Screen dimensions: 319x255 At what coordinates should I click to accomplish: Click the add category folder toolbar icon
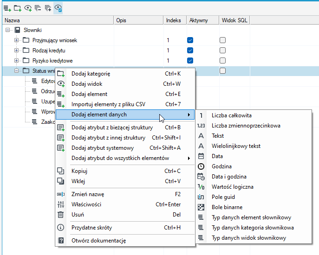[18, 8]
